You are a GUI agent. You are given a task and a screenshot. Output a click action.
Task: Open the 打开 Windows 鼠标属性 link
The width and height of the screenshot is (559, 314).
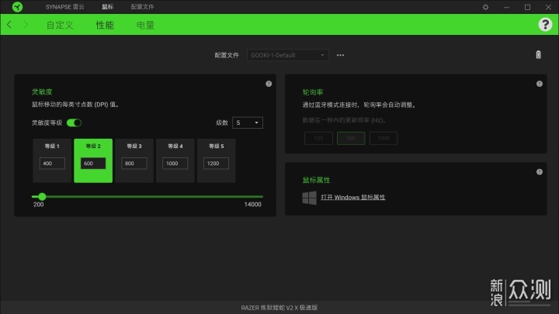(353, 197)
